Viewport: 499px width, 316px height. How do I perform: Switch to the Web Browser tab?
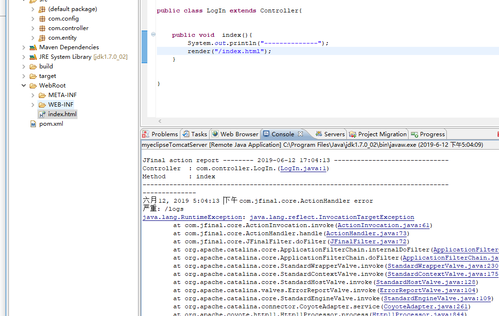[x=235, y=134]
